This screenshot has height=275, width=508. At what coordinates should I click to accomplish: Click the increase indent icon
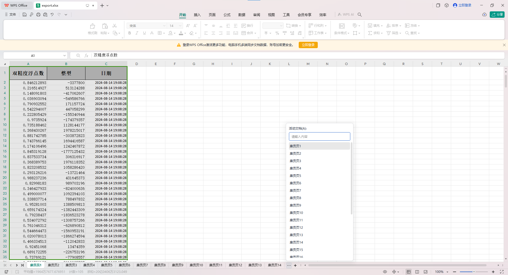[x=235, y=26]
